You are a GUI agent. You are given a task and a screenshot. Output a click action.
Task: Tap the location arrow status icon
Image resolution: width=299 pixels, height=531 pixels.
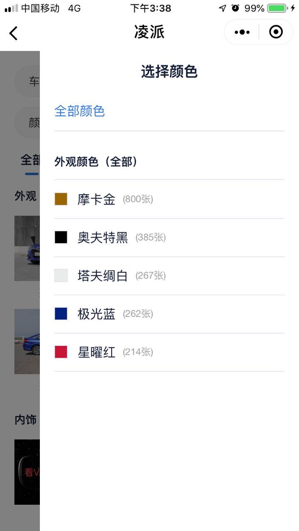pyautogui.click(x=223, y=8)
